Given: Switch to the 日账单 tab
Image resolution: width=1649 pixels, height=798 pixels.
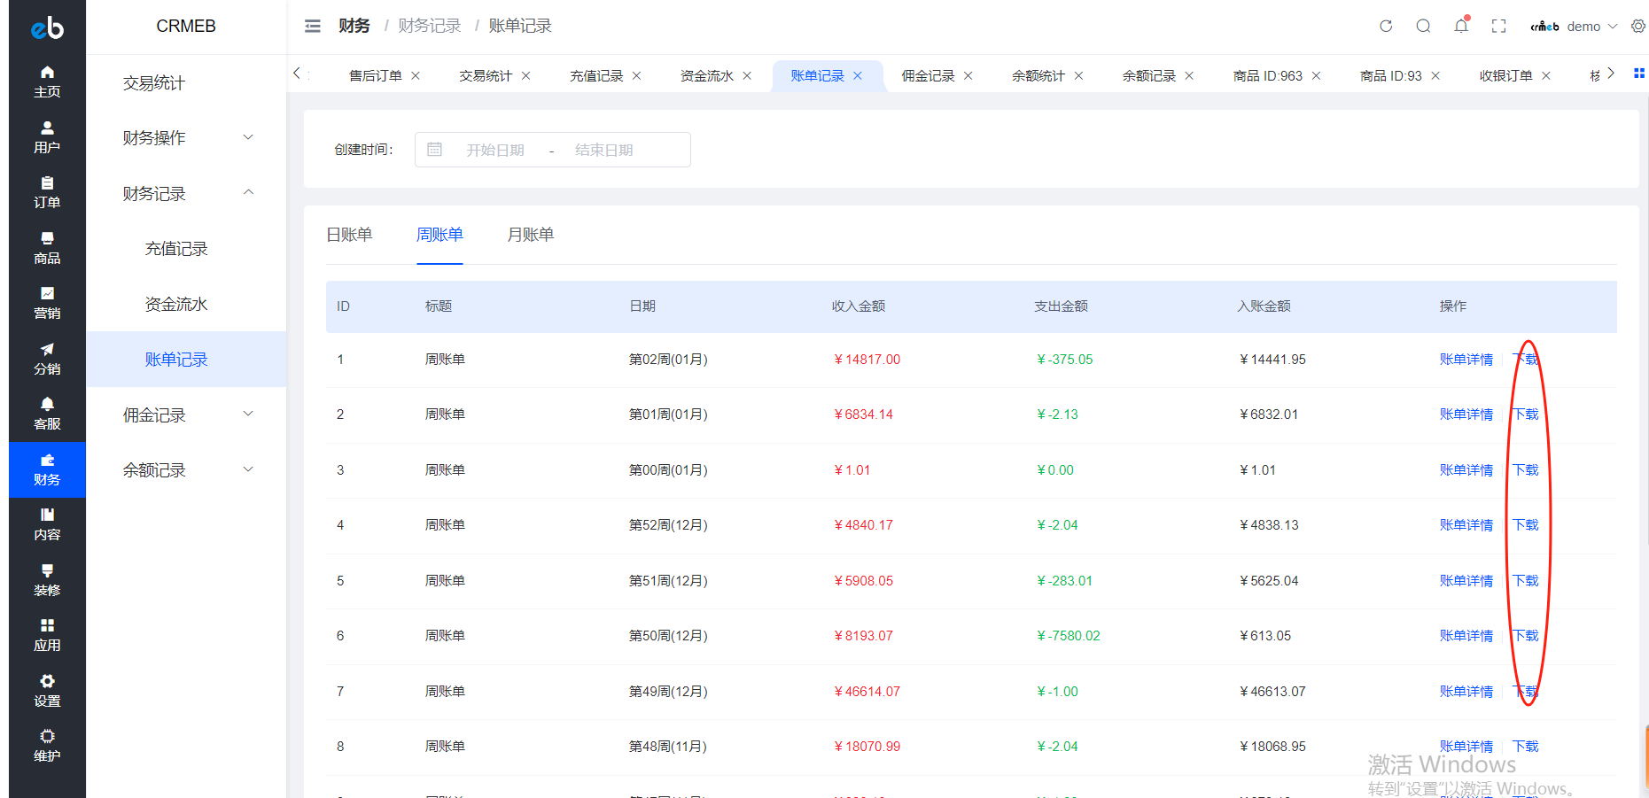Looking at the screenshot, I should tap(349, 235).
